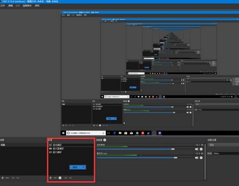Click desktop audio volume slider handle
Image resolution: width=239 pixels, height=186 pixels.
173,149
